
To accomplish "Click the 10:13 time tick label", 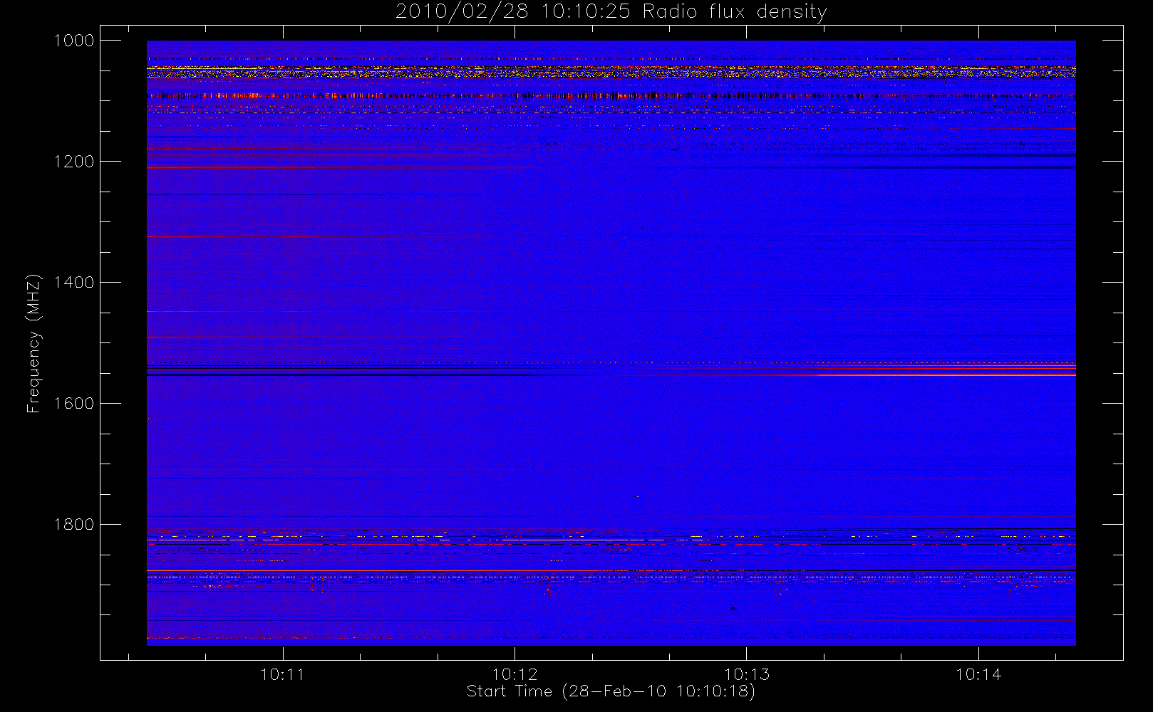I will (x=747, y=674).
